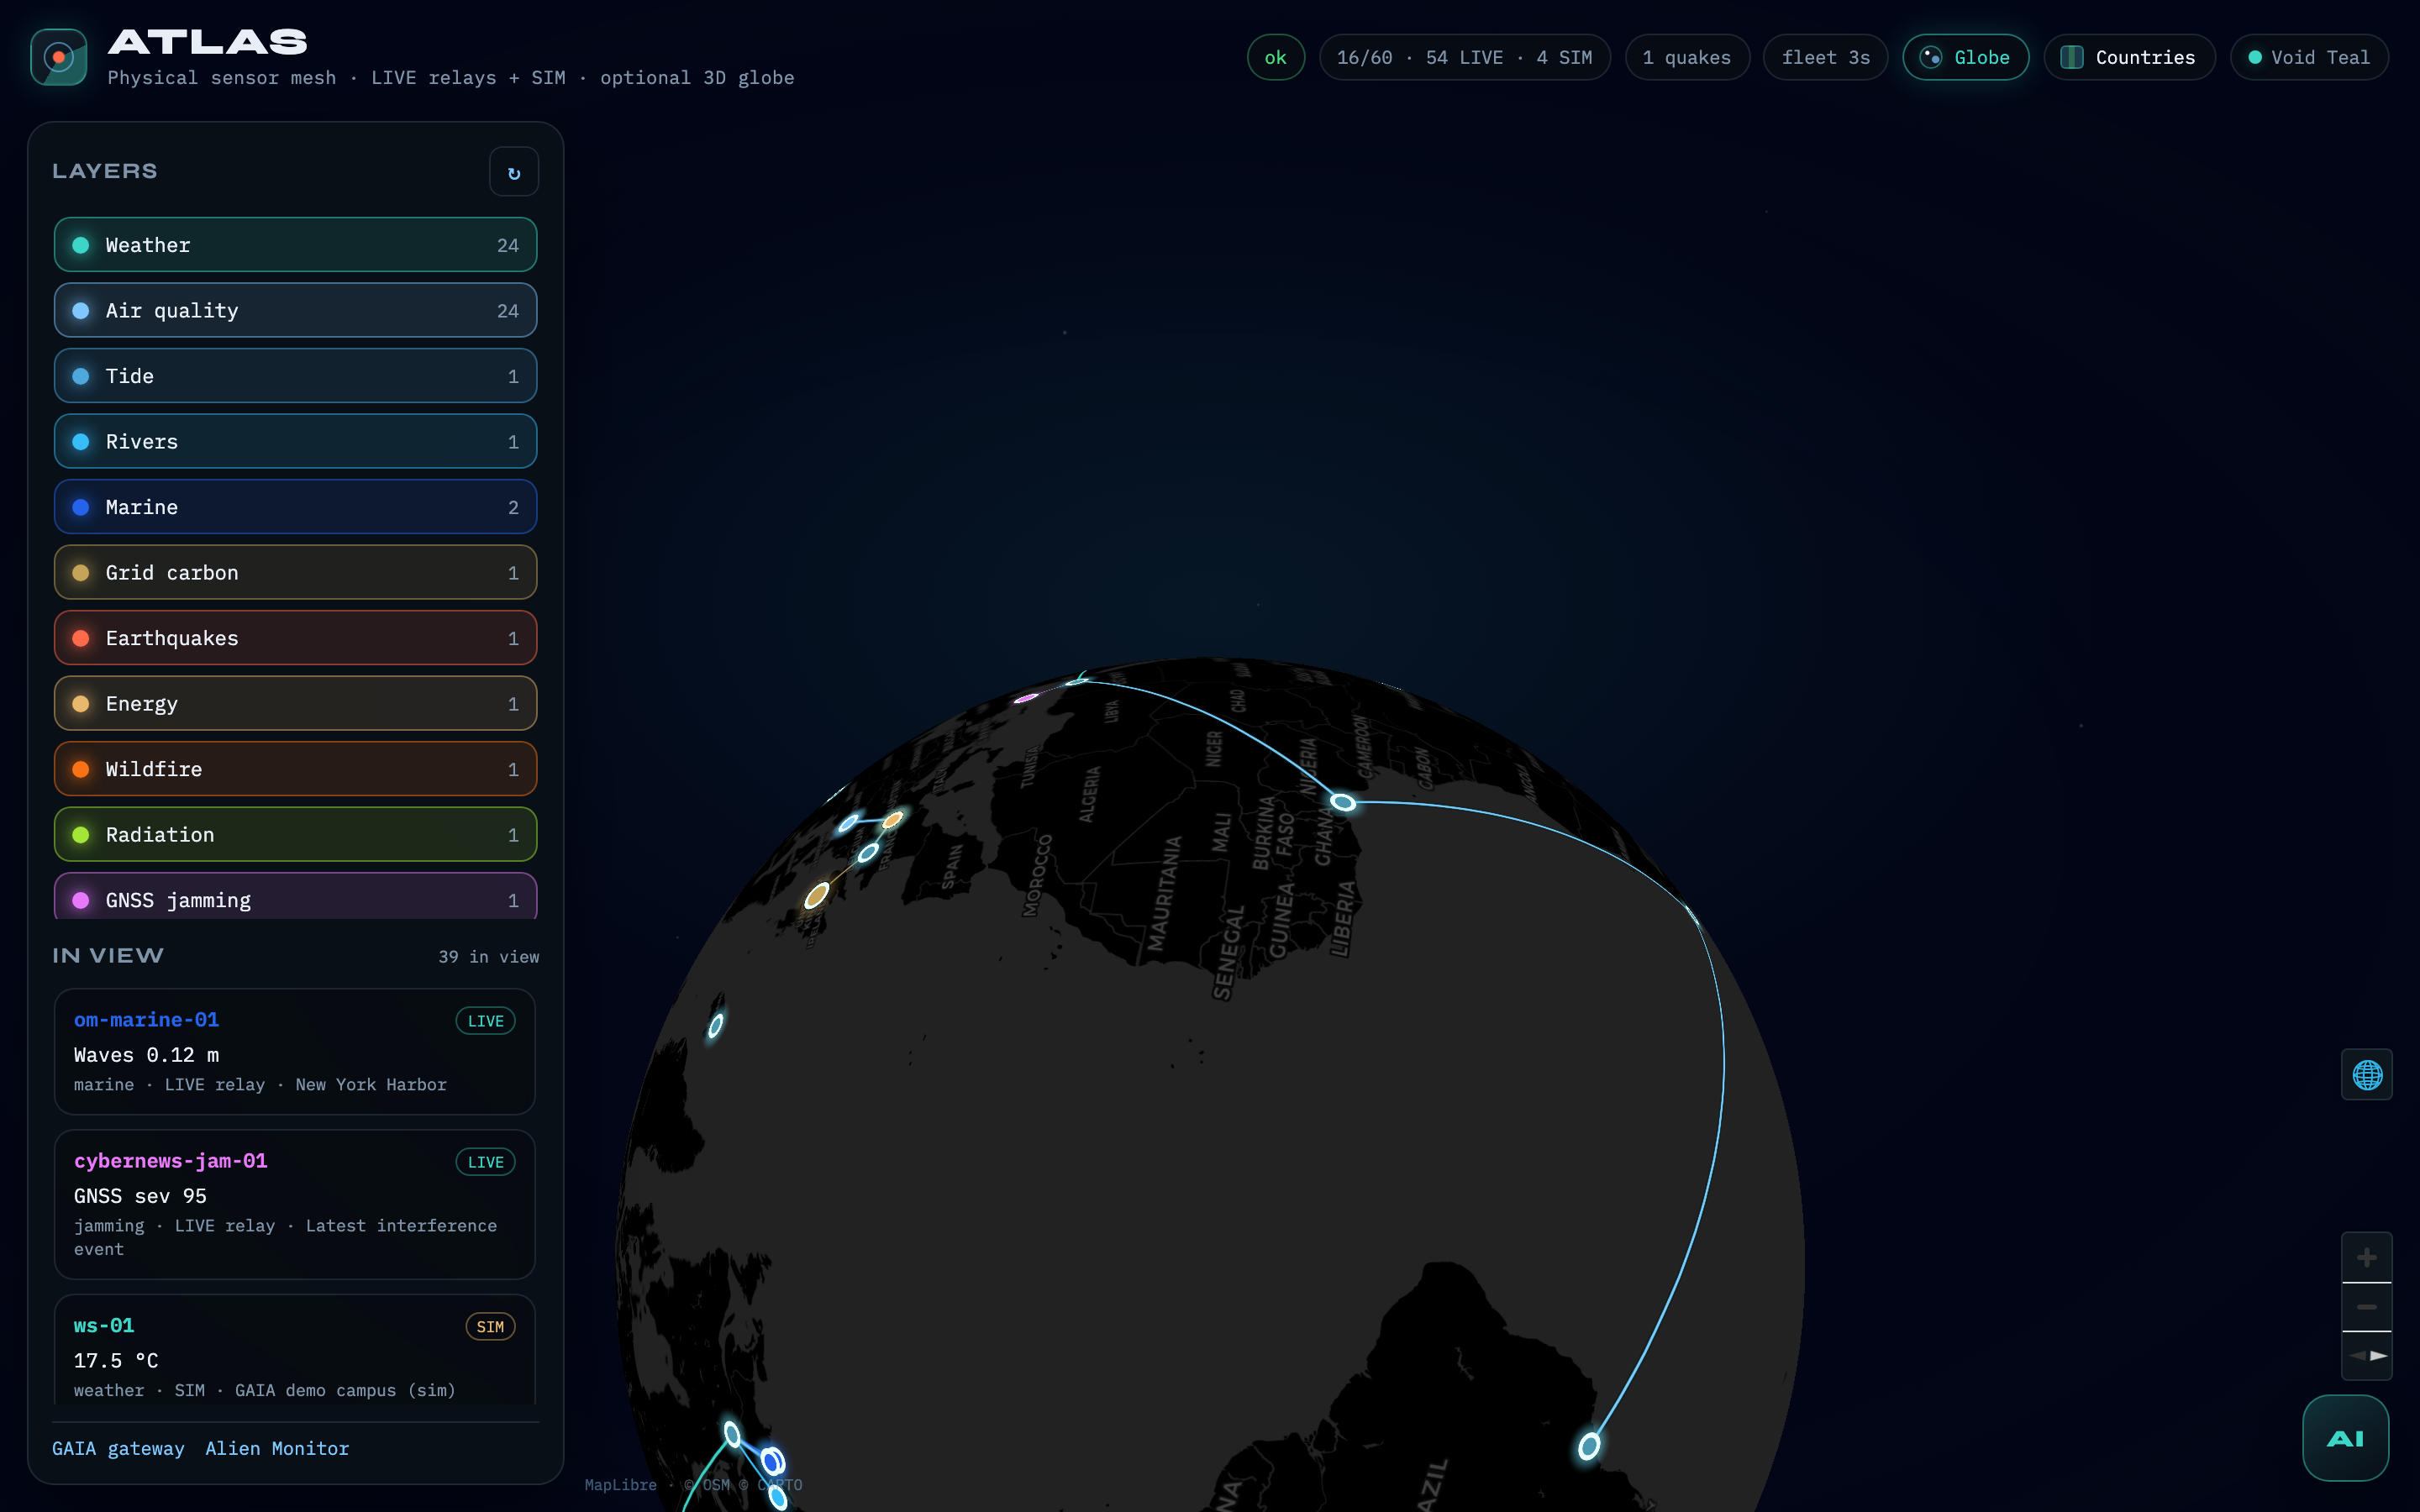2420x1512 pixels.
Task: Click the fleet 3s pill
Action: click(1825, 57)
